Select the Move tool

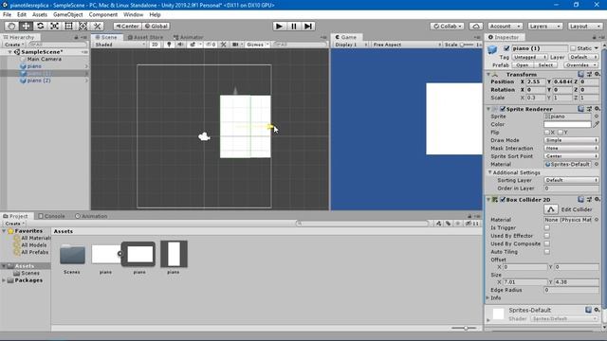pyautogui.click(x=26, y=26)
